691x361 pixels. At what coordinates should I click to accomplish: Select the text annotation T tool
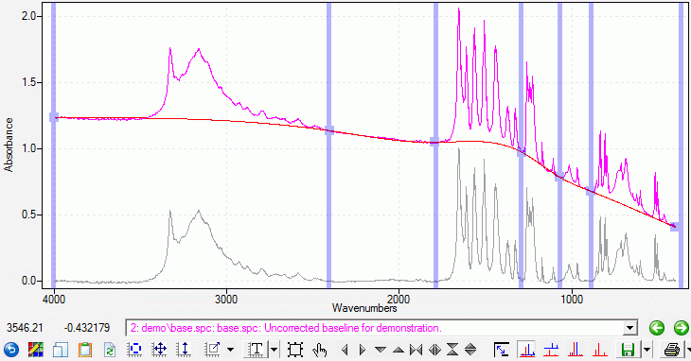click(x=256, y=350)
